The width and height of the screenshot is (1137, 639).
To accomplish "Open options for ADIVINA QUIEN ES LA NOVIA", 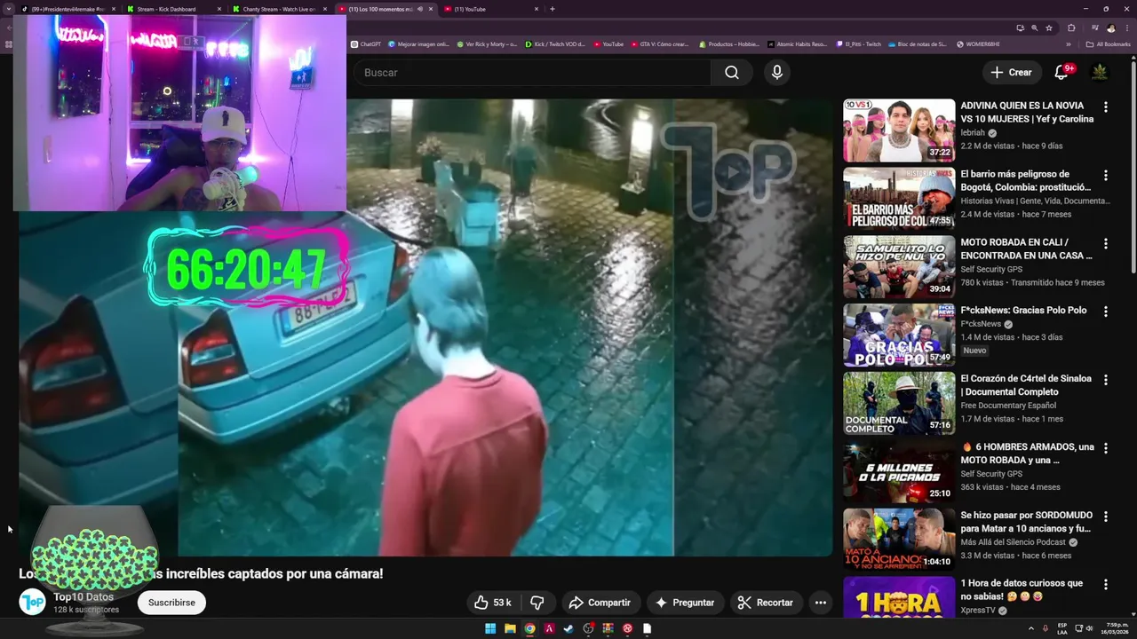I will point(1106,106).
